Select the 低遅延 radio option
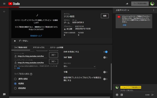The width and height of the screenshot is (157, 98). tap(15, 84)
